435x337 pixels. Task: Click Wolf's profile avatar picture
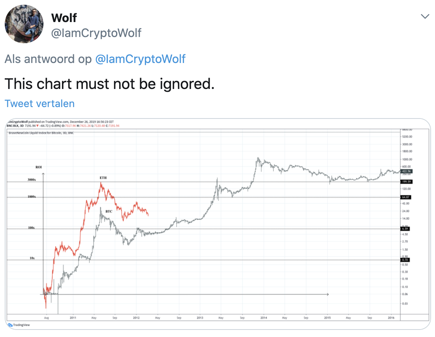point(24,24)
